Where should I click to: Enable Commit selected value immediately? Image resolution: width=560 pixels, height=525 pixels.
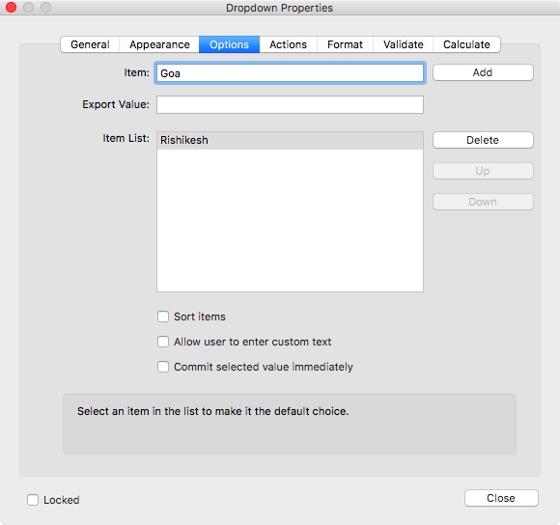(x=163, y=367)
